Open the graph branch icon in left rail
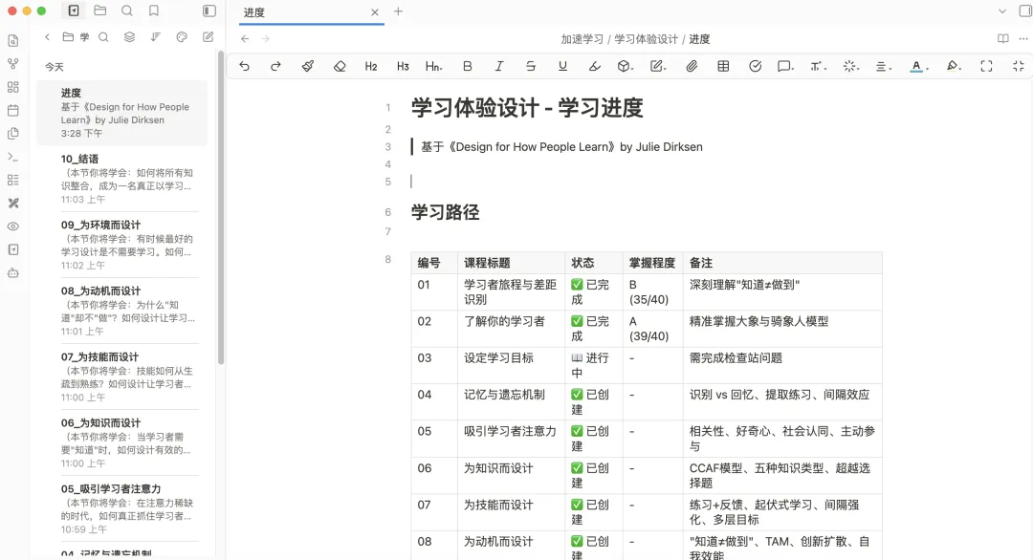Screen dimensions: 1033x560 tap(13, 64)
